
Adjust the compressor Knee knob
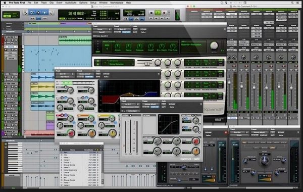[157, 141]
